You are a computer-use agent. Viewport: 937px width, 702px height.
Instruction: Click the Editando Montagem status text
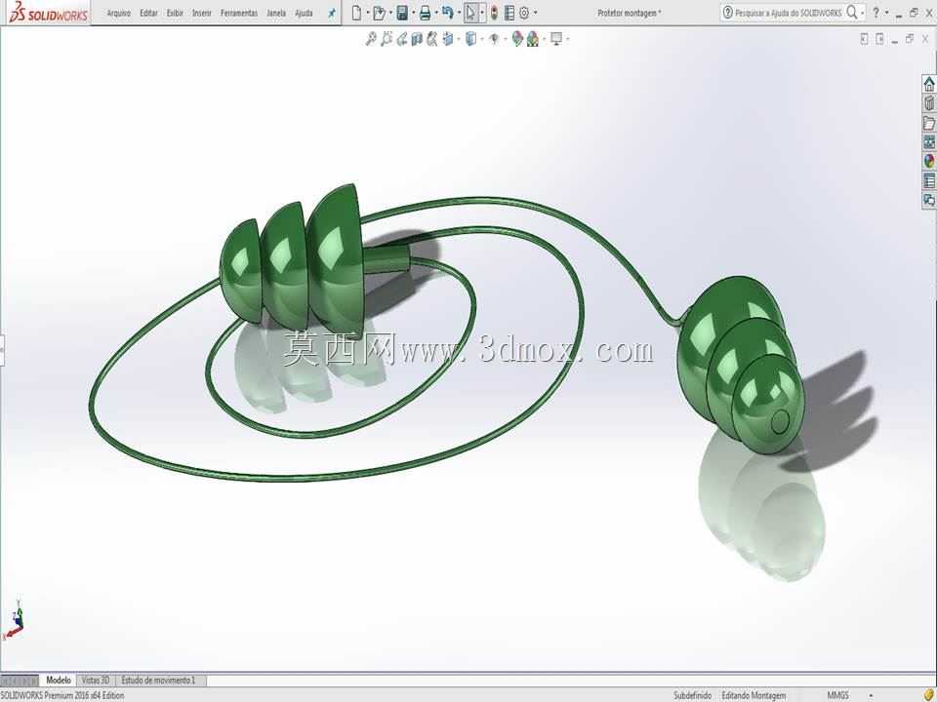pos(754,695)
